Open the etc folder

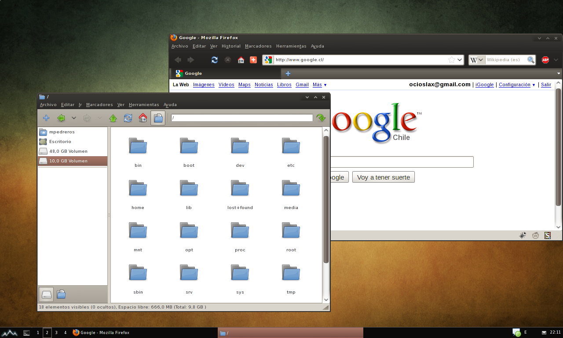[291, 152]
